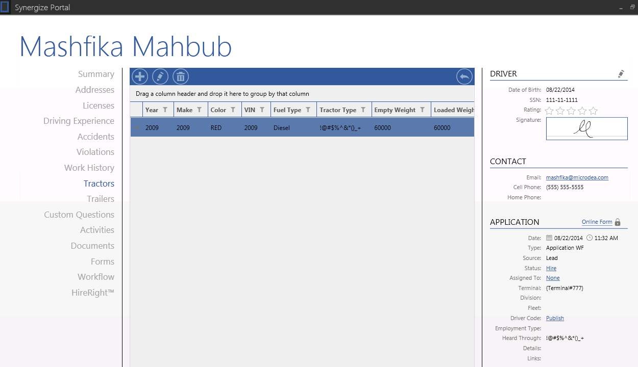This screenshot has height=367, width=638.
Task: Click the Hire status link
Action: (551, 268)
